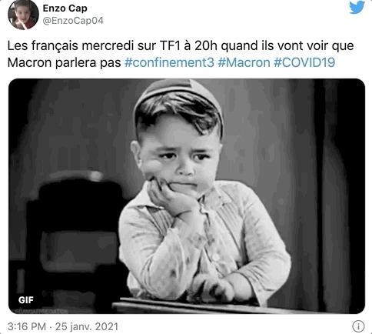Image resolution: width=372 pixels, height=334 pixels.
Task: Click the boy's striped cap in the GIF
Action: click(x=177, y=96)
